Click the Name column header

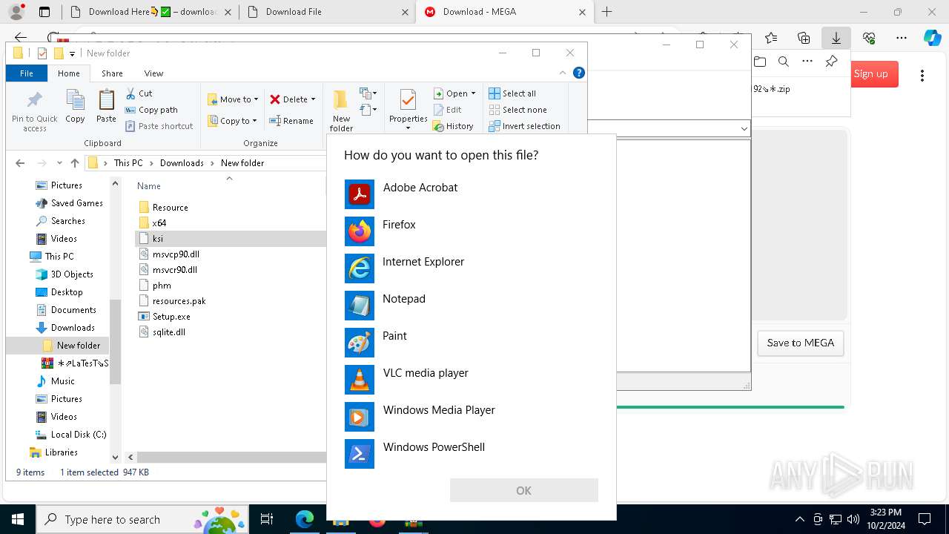(149, 186)
